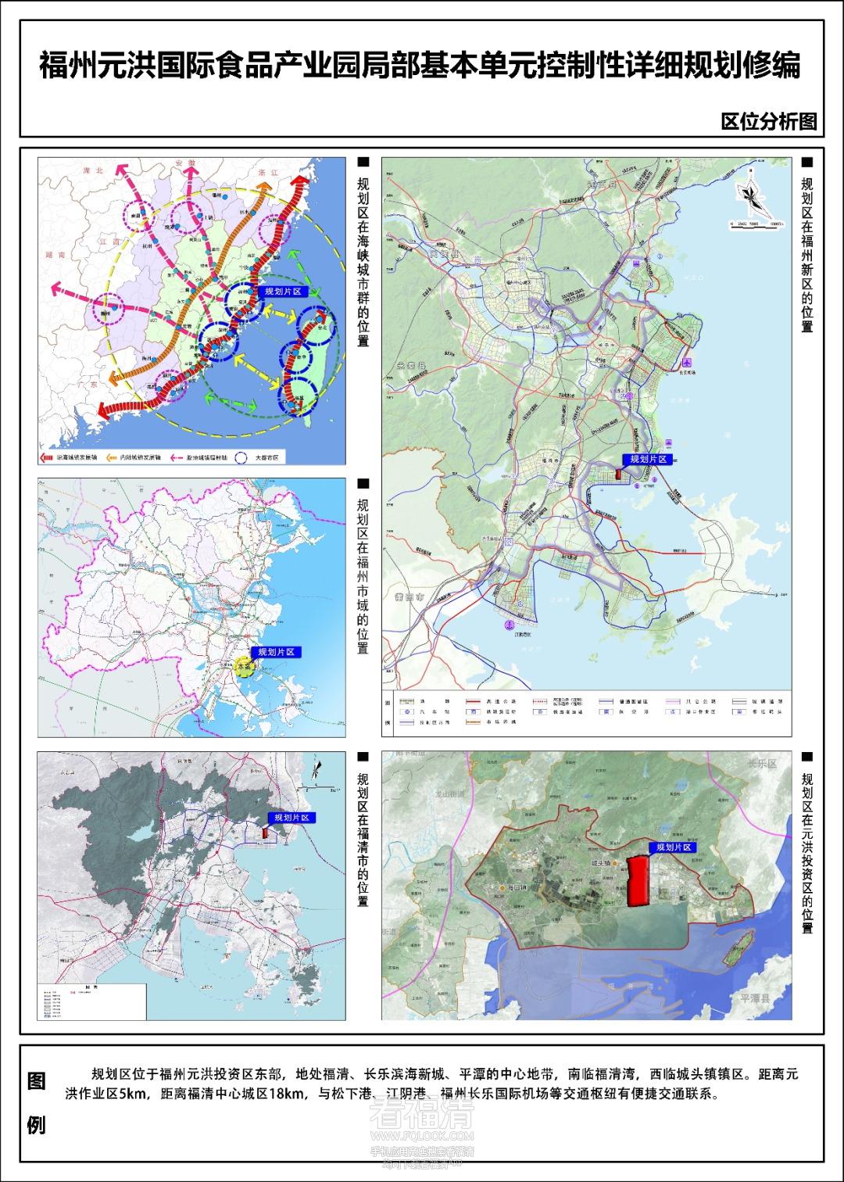Click the compass rose on the Fuzhou New Area map
This screenshot has width=844, height=1182.
pos(752,196)
